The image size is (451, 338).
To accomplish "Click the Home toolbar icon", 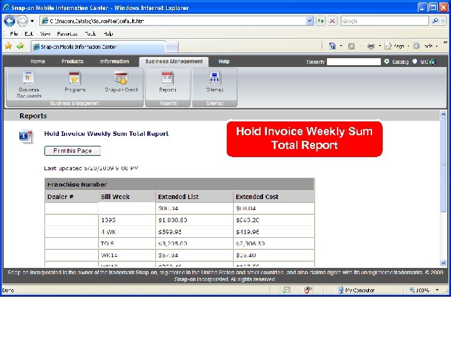I will click(332, 46).
